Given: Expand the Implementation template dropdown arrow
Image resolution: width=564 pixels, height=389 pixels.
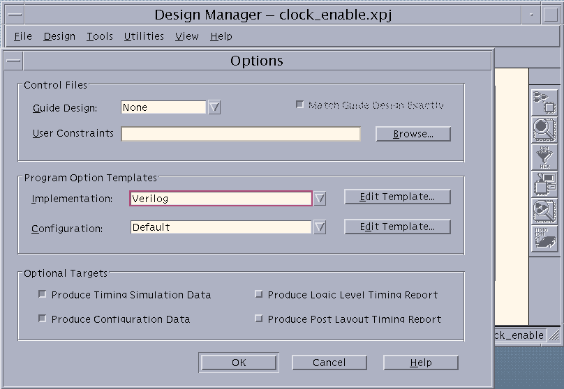Looking at the screenshot, I should pos(320,199).
